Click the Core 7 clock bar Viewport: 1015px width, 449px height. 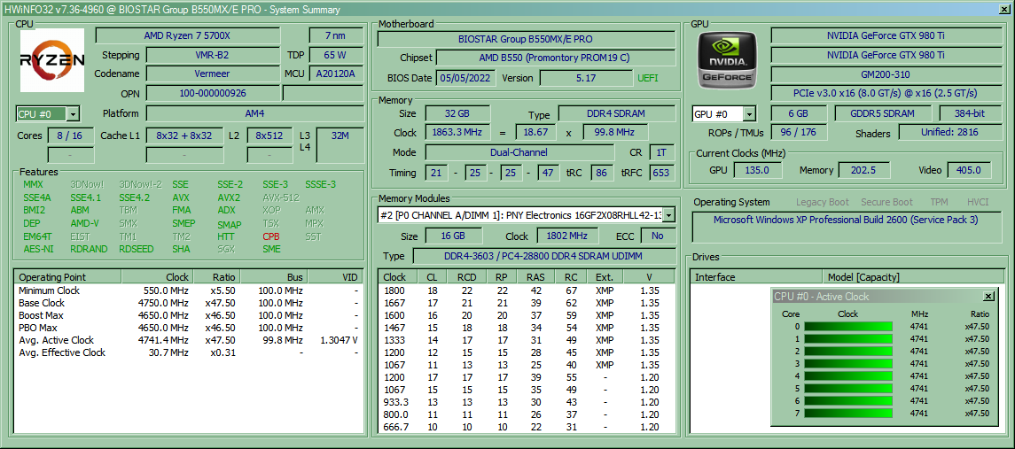coord(848,413)
